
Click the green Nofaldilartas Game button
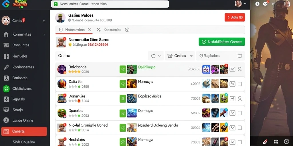pos(222,42)
